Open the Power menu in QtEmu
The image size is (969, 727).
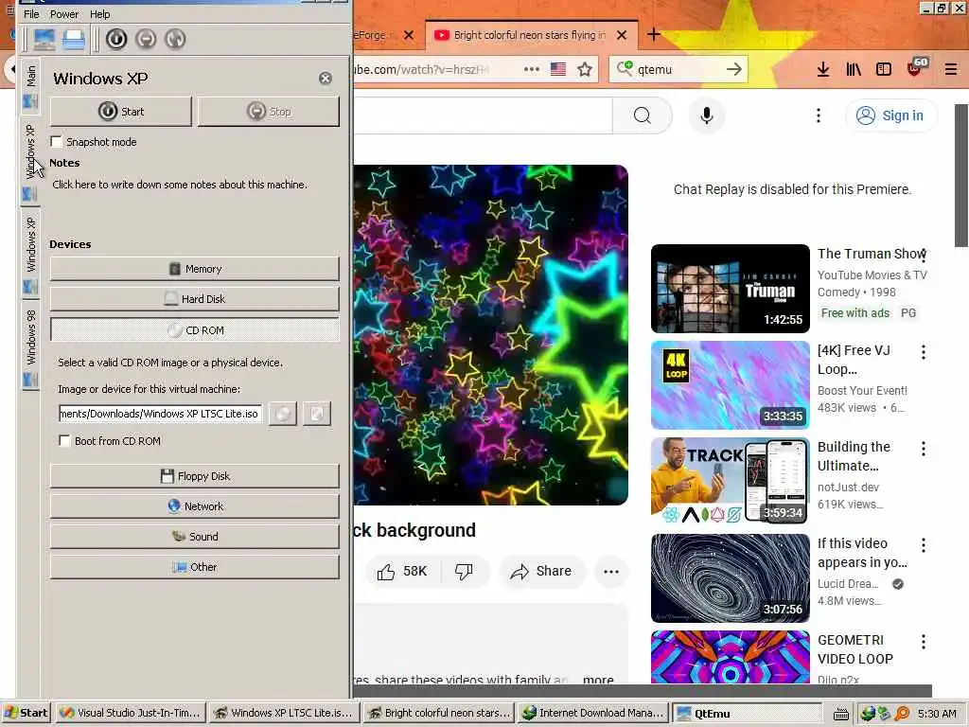click(x=63, y=13)
